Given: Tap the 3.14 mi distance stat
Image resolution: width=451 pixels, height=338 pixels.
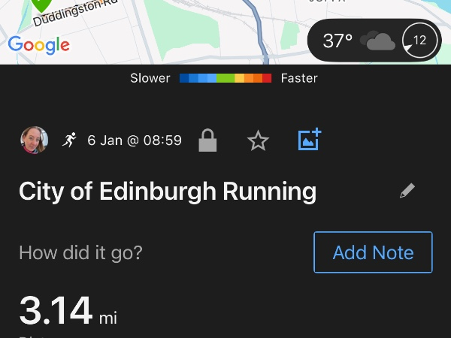Looking at the screenshot, I should [68, 312].
